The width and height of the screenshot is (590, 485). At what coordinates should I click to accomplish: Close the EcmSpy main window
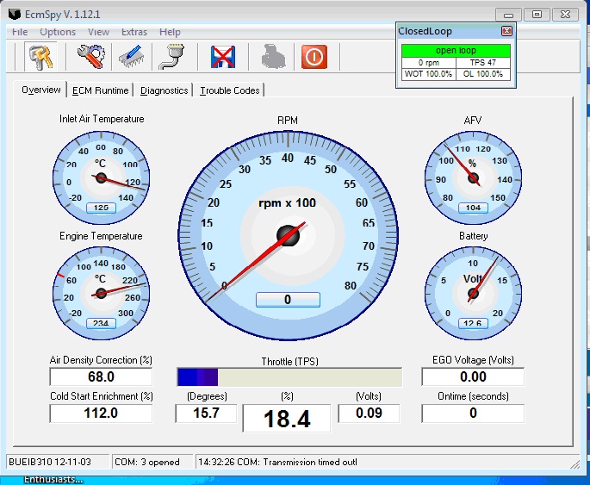(x=565, y=15)
